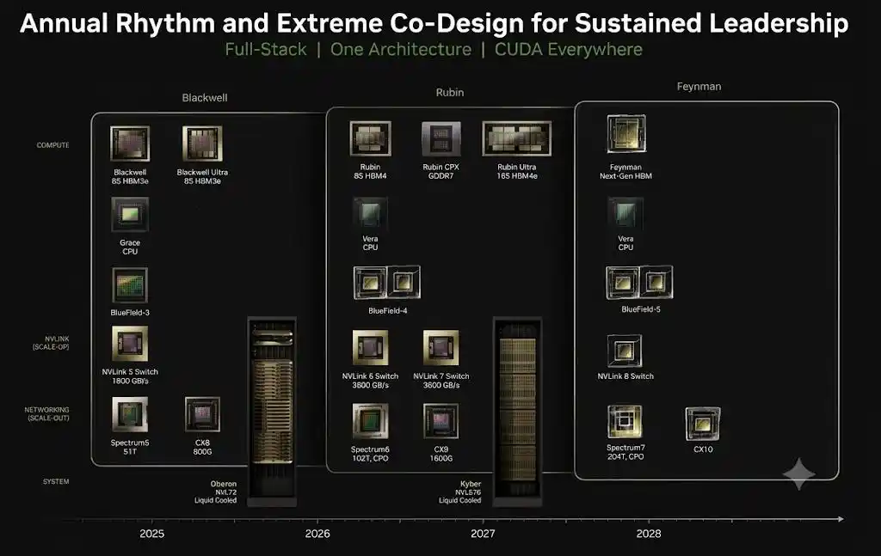Image resolution: width=881 pixels, height=556 pixels.
Task: Select the BlueField-3 chip image
Action: coord(130,285)
